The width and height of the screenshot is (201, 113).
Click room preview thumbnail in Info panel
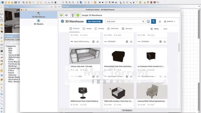pyautogui.click(x=12, y=21)
